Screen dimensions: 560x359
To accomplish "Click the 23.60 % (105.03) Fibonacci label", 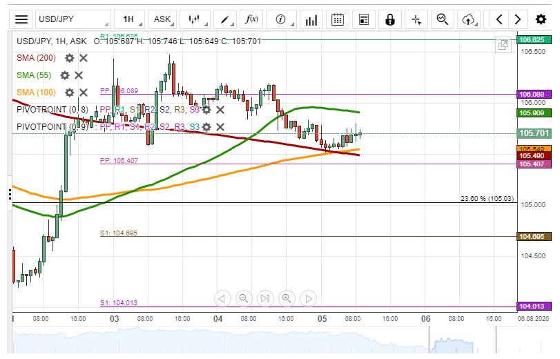I will coord(487,199).
